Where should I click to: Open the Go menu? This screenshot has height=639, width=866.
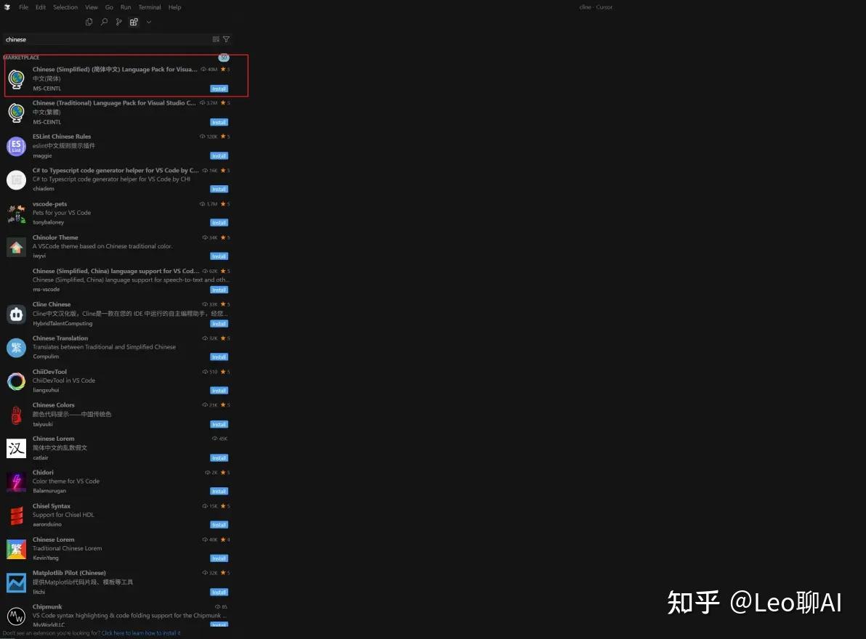click(x=110, y=7)
